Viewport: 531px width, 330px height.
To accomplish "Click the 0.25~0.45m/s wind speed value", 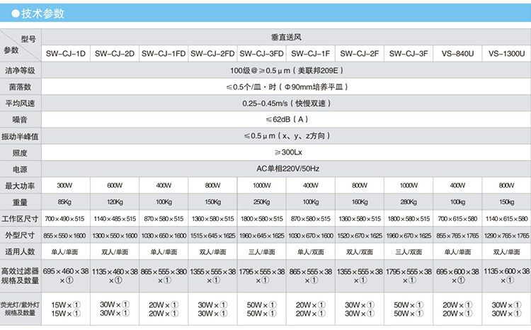I will coord(287,103).
